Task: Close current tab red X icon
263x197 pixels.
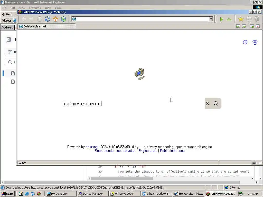Action: coord(258,26)
